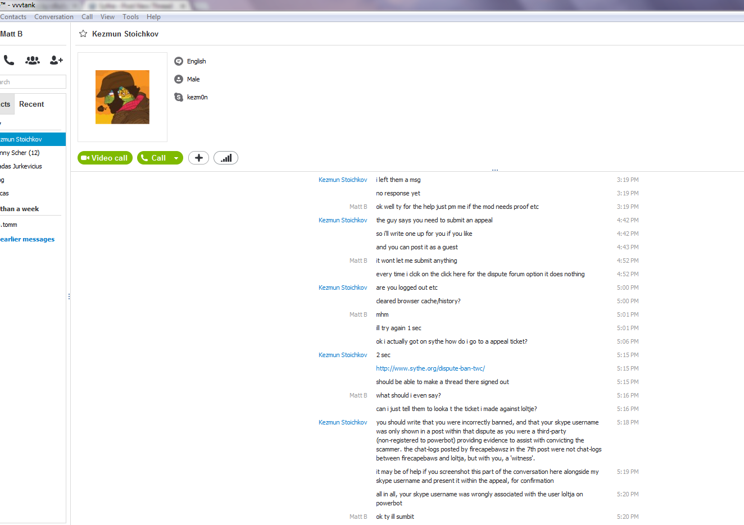This screenshot has height=525, width=744.
Task: Click the 'ok ty ill sumbit' message
Action: coord(395,517)
